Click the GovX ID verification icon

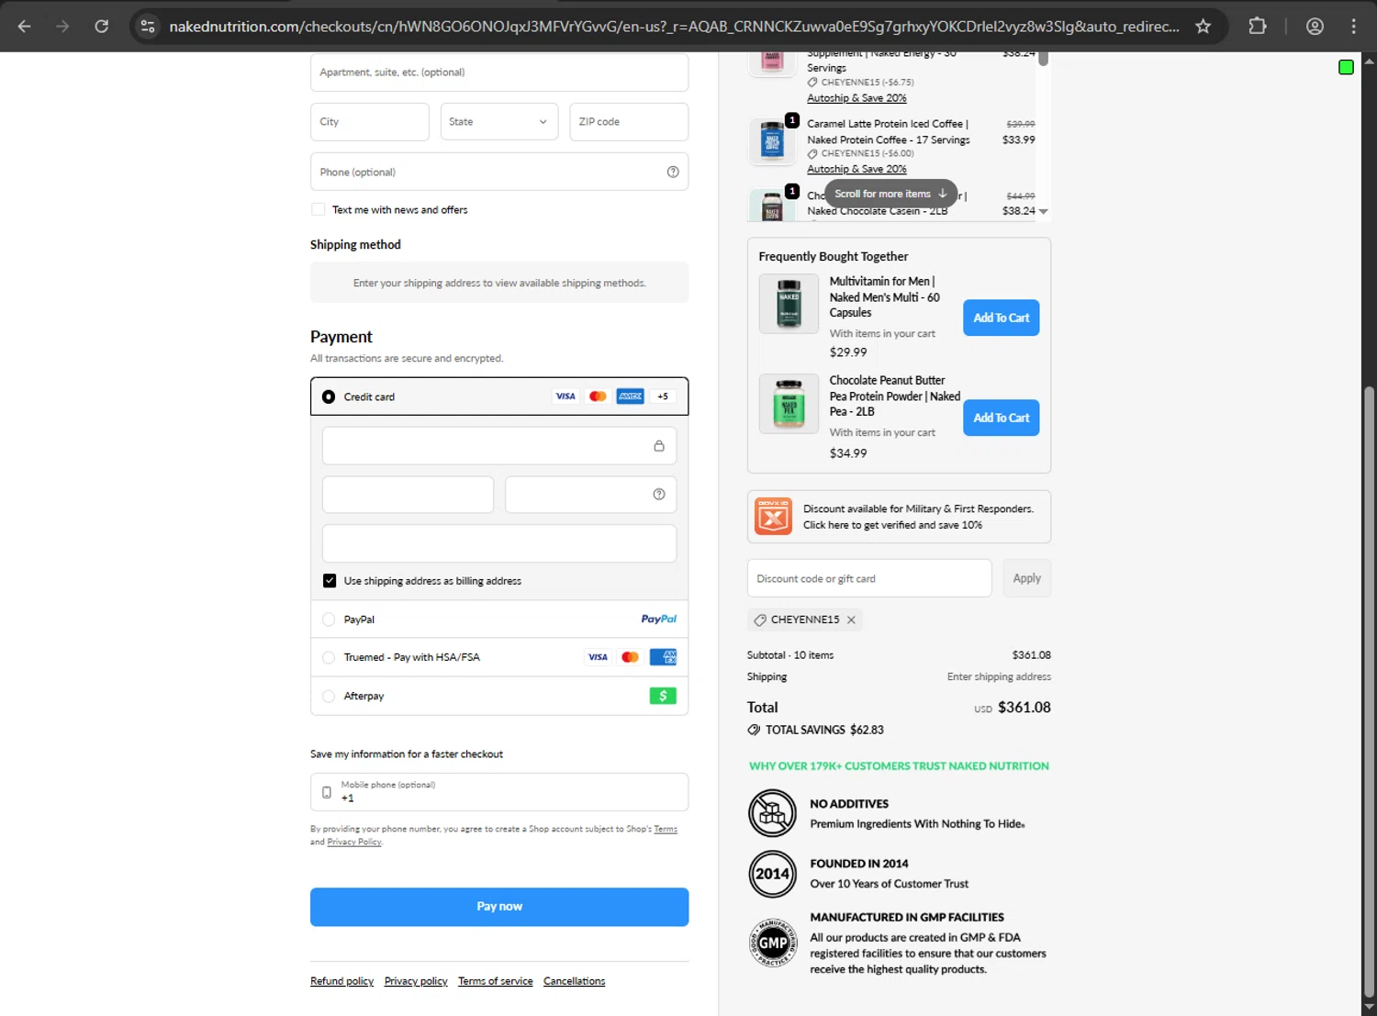coord(773,516)
